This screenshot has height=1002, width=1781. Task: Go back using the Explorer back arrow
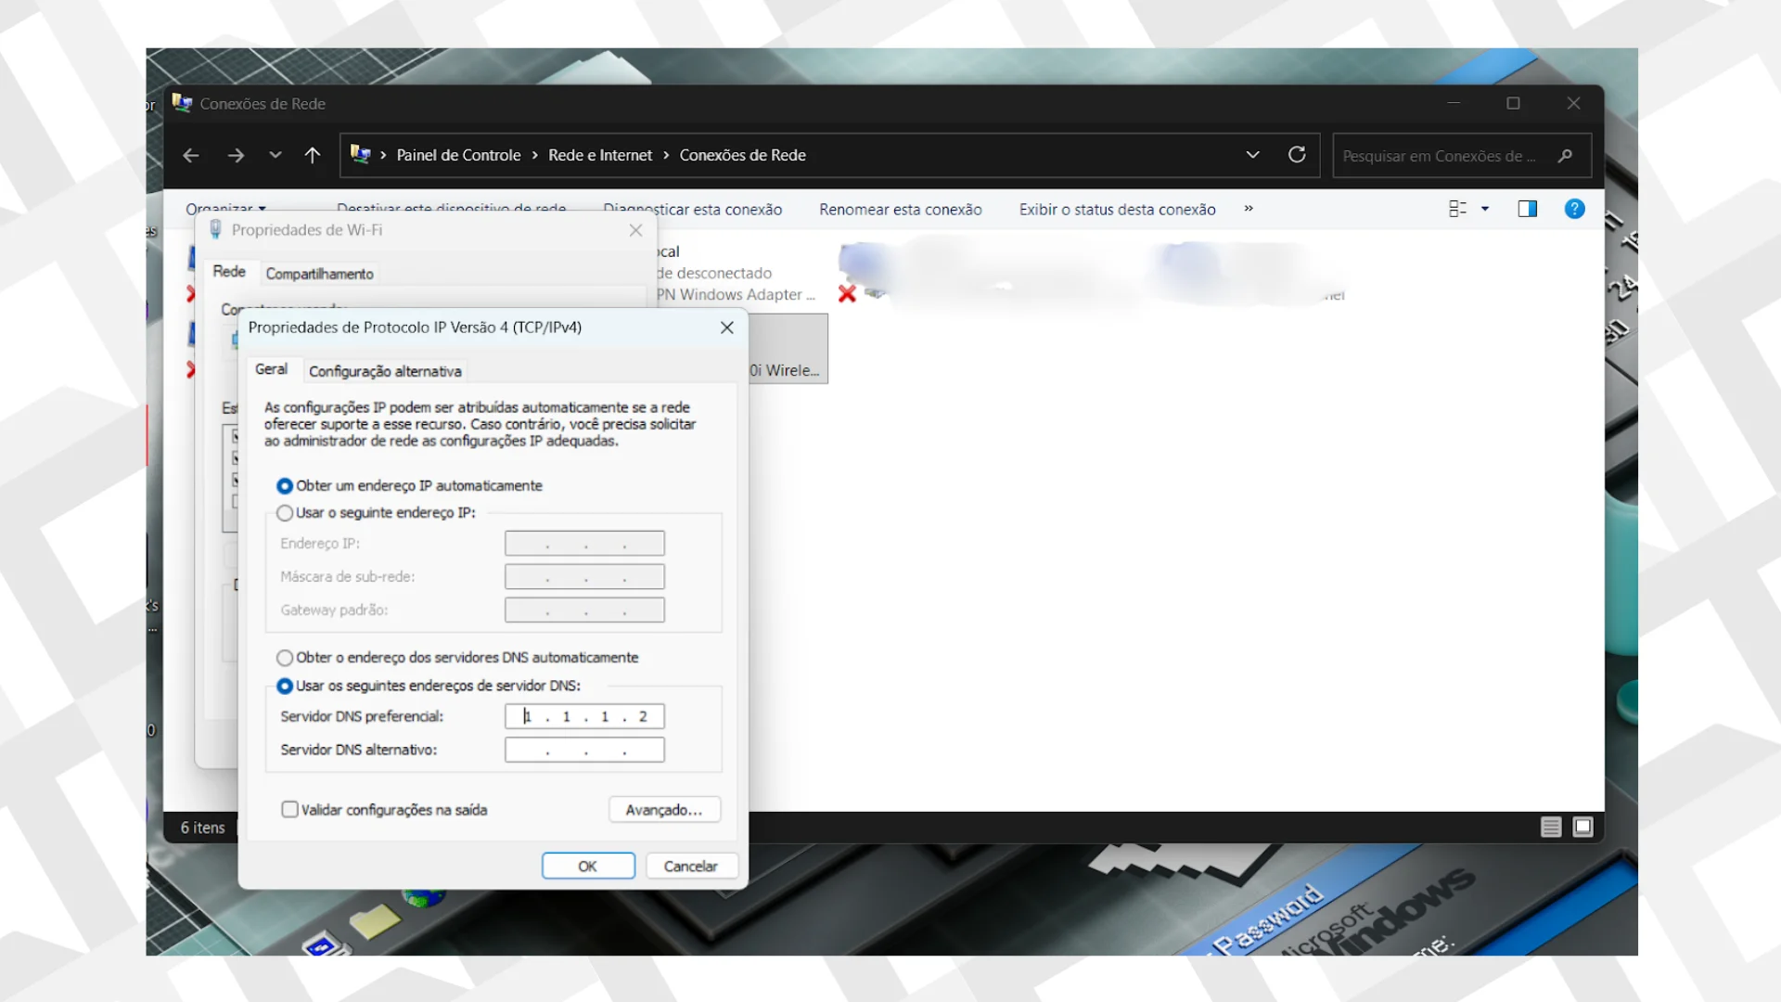coord(191,156)
